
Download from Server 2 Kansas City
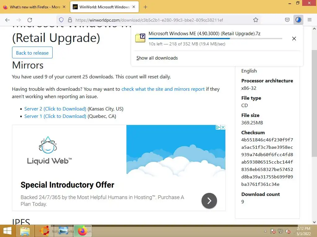[55, 109]
